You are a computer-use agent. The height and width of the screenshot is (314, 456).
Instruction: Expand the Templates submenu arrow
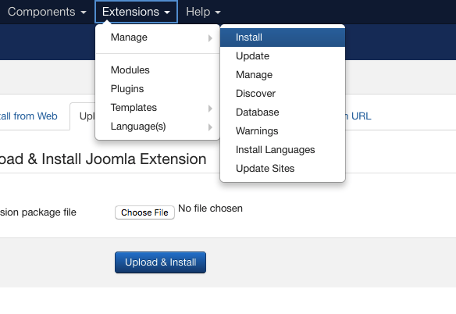210,109
